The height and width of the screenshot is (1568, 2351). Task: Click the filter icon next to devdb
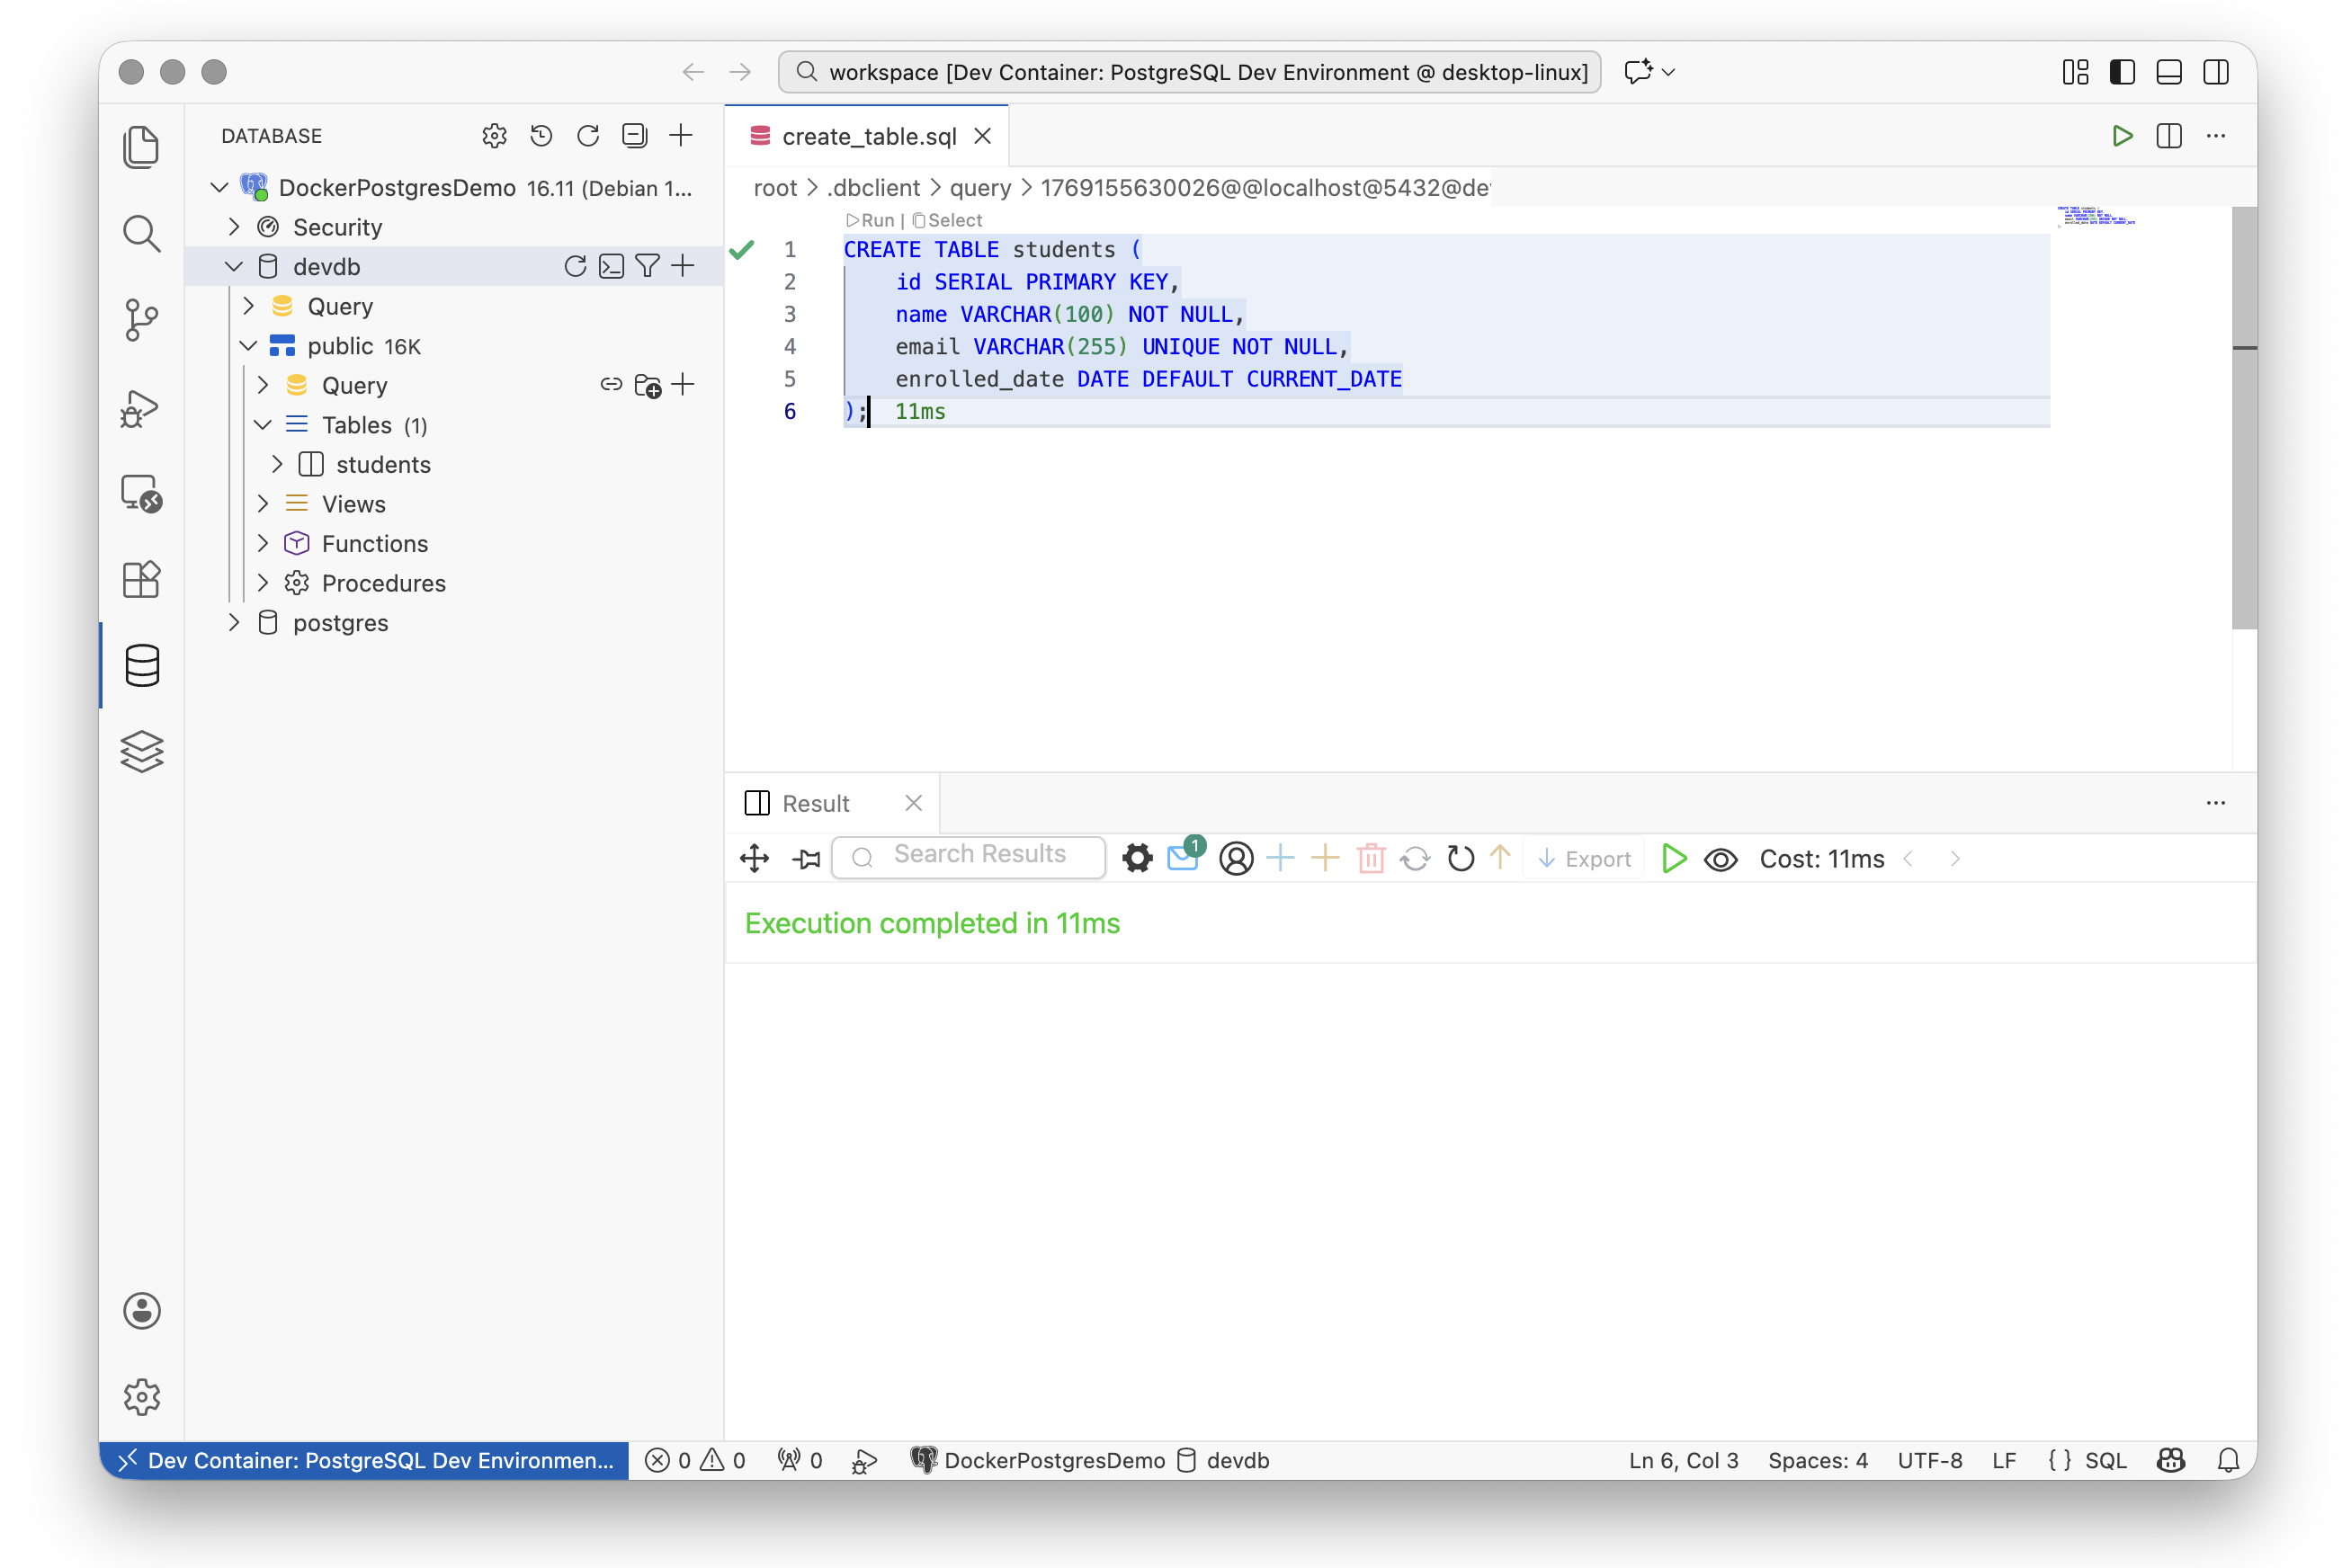pos(648,266)
